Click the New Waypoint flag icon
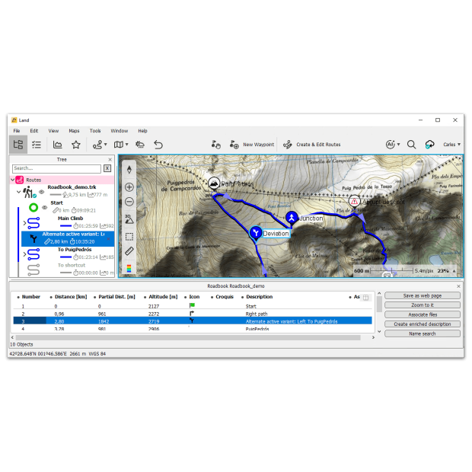The height and width of the screenshot is (472, 472). [234, 145]
